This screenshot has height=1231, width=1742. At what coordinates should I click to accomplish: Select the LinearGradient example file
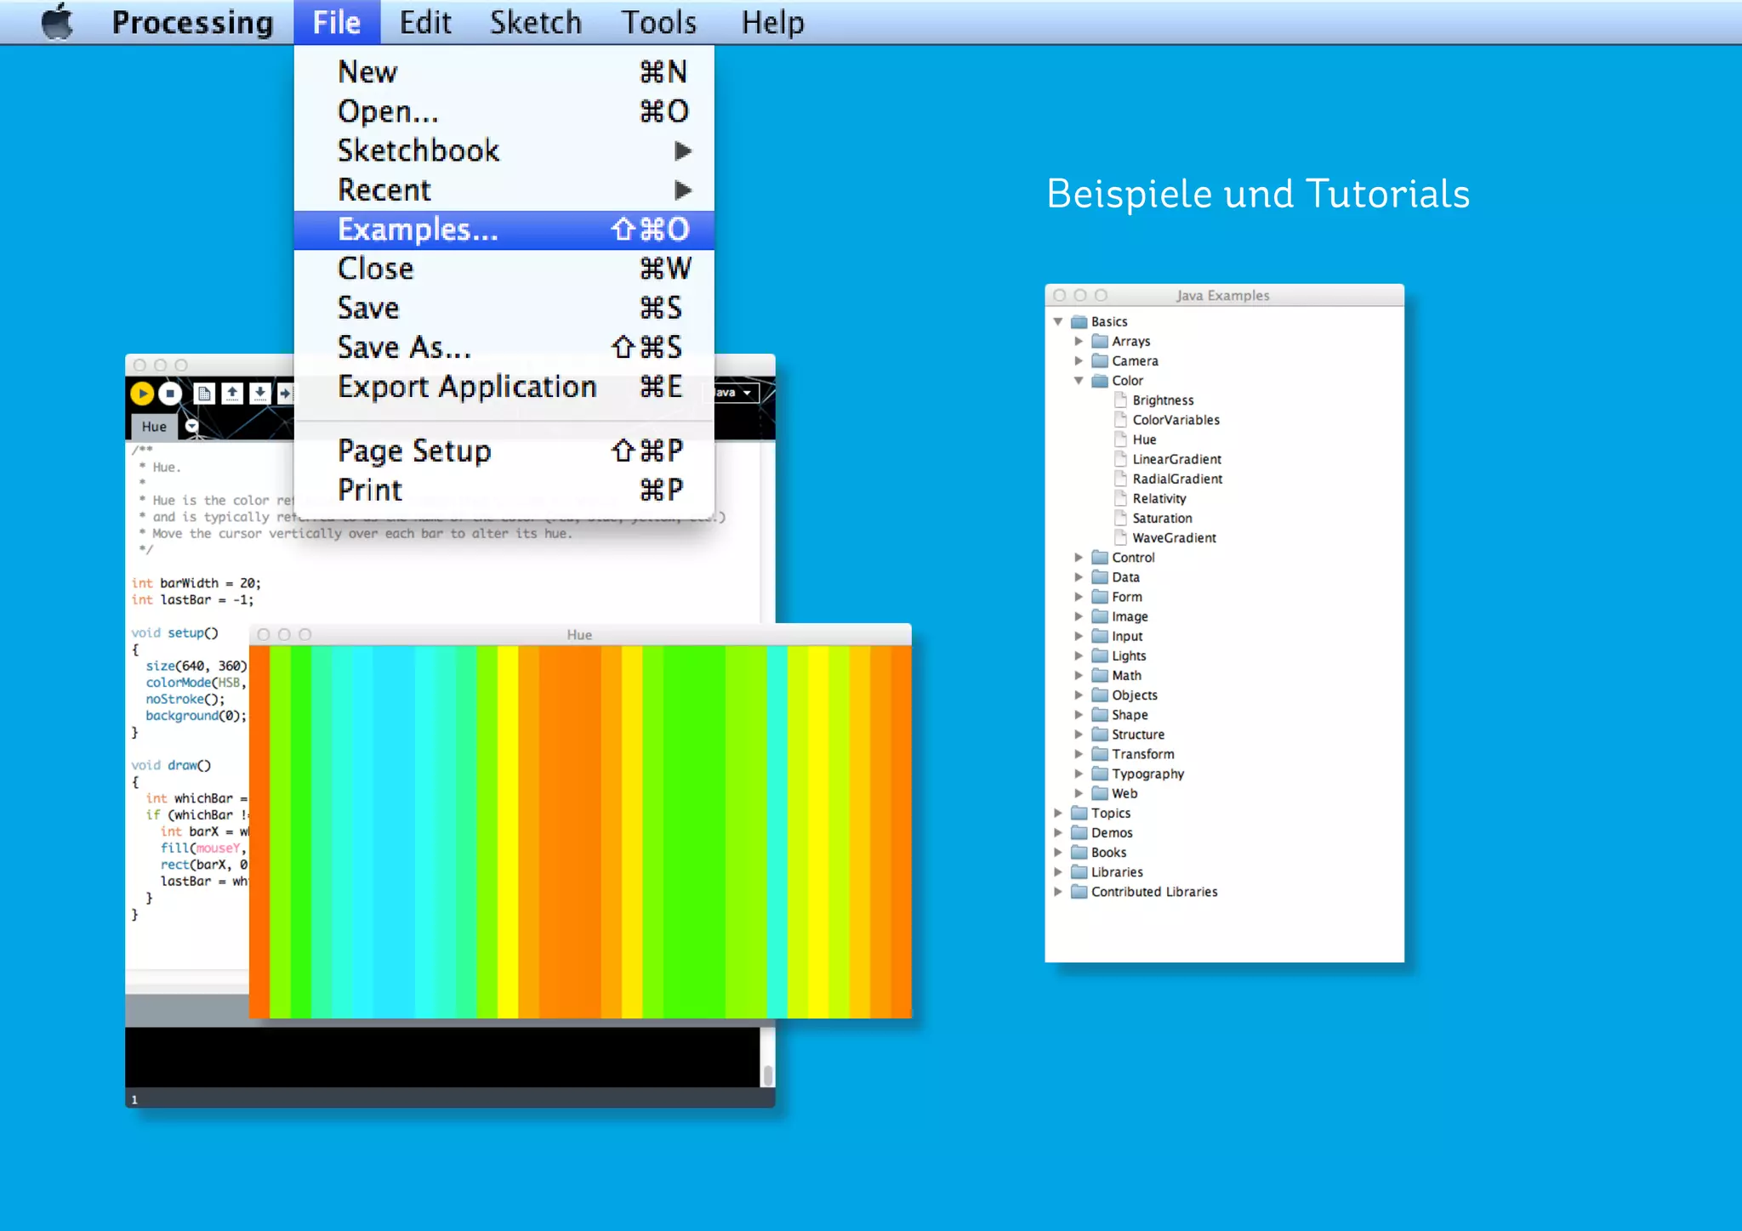point(1167,459)
